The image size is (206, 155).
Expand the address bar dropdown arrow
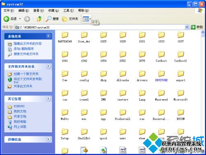point(187,27)
